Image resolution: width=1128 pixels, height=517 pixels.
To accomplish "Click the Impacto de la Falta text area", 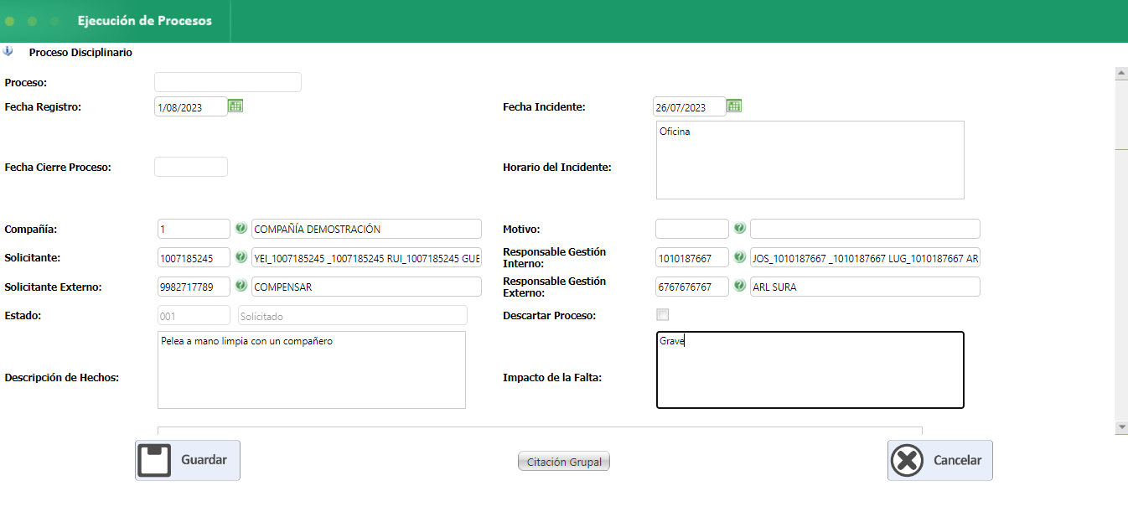I will coord(810,370).
